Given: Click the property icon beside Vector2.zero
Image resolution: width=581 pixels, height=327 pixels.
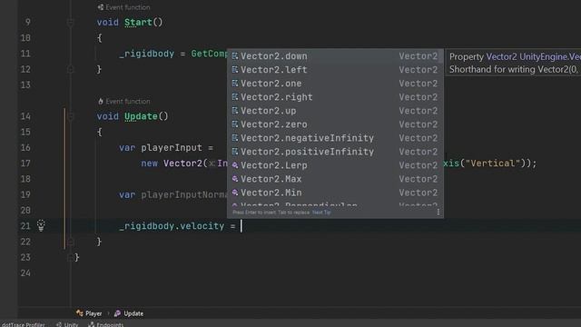Looking at the screenshot, I should (235, 124).
